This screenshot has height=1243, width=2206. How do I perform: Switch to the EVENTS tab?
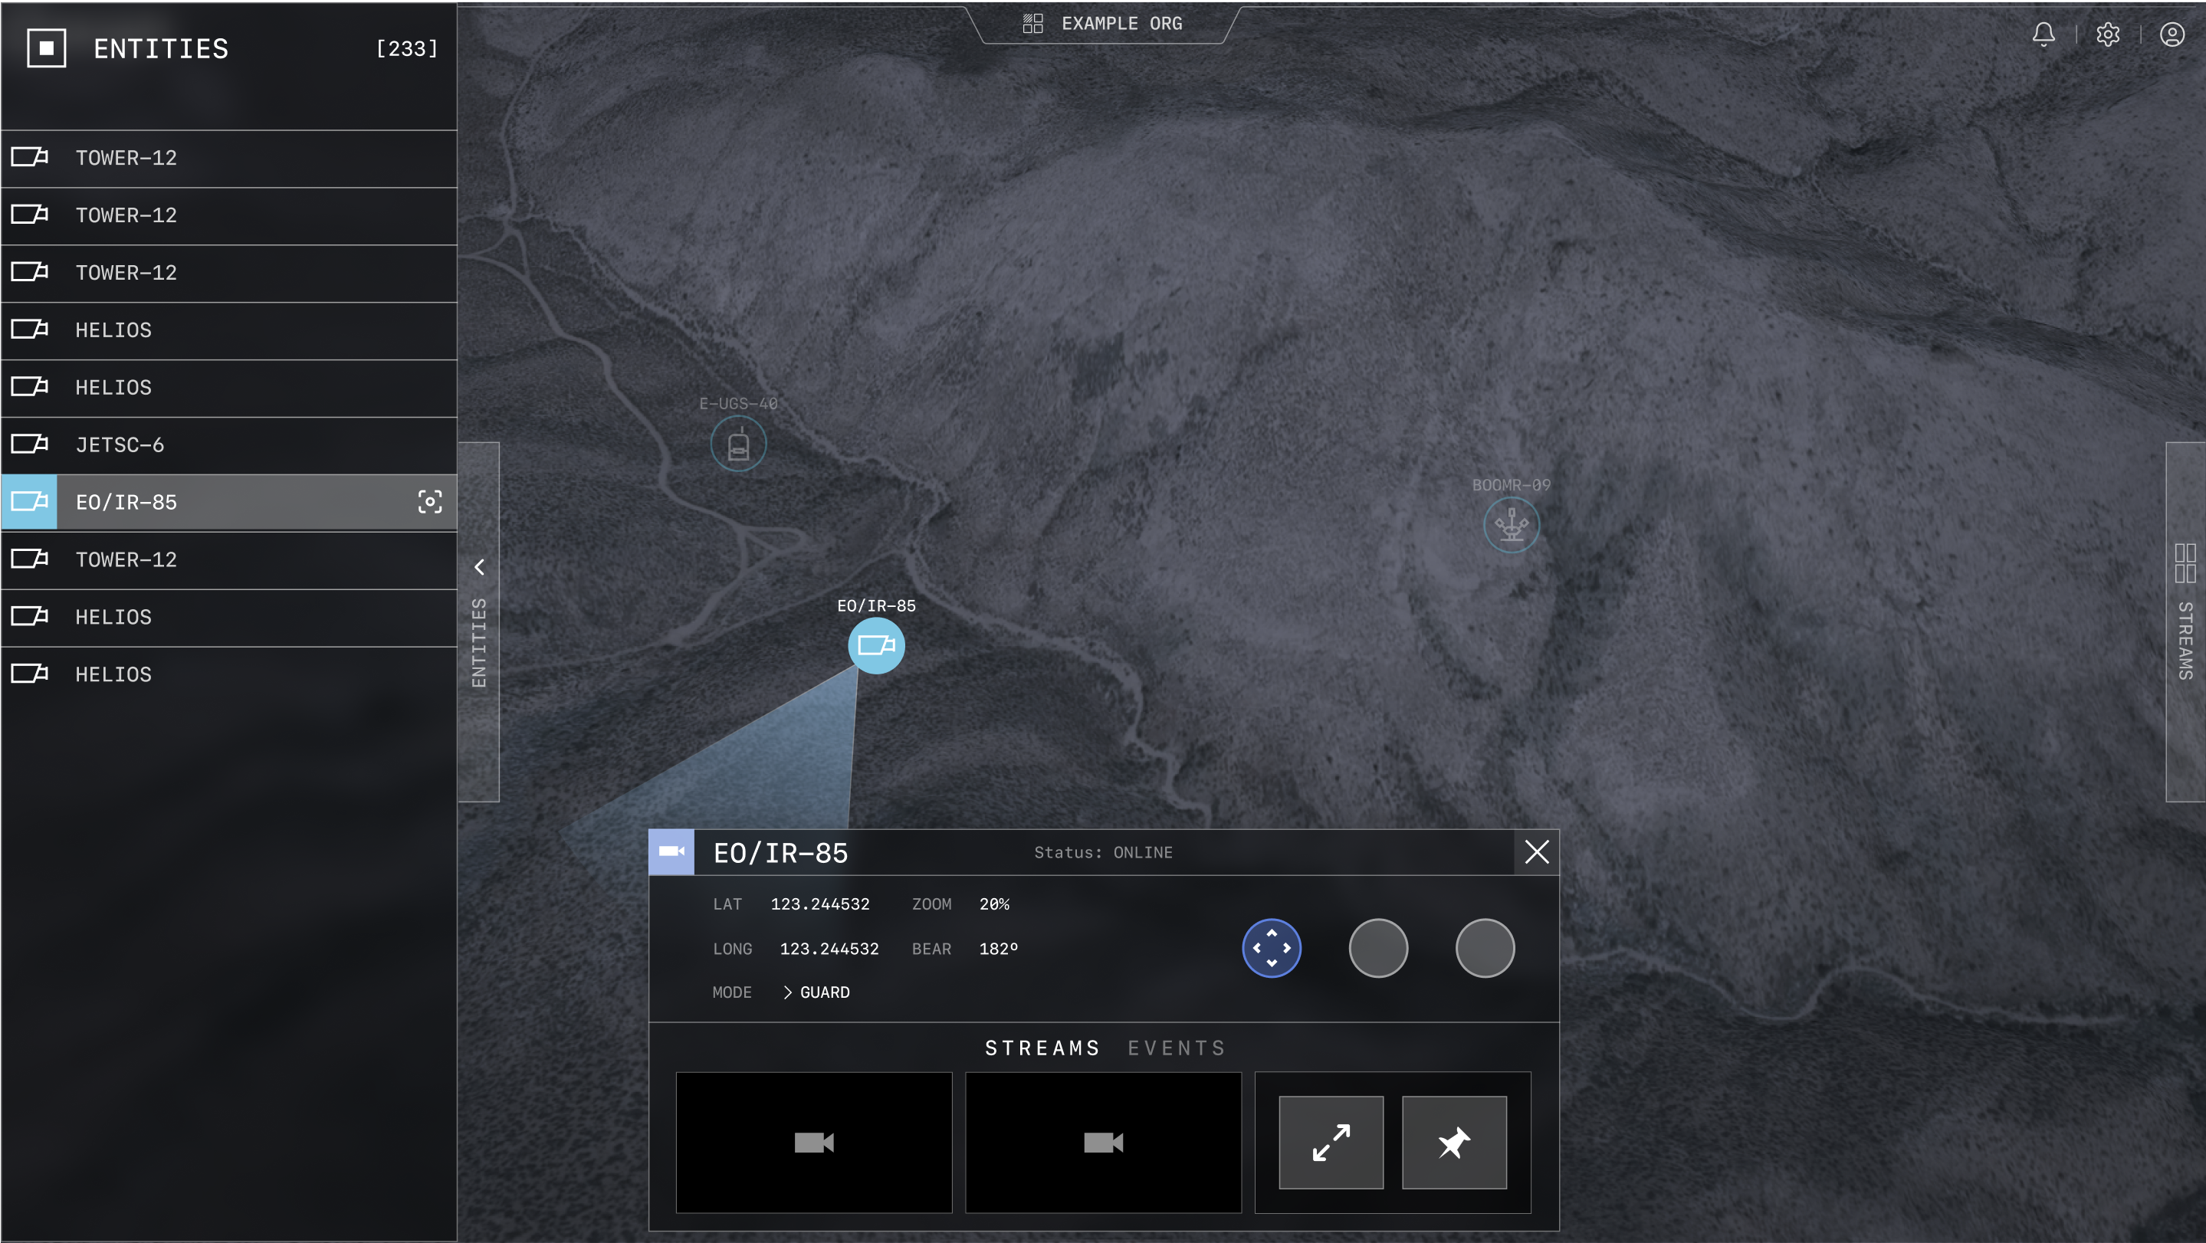(1177, 1048)
